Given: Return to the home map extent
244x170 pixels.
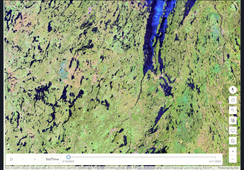Looking at the screenshot, I should [233, 141].
